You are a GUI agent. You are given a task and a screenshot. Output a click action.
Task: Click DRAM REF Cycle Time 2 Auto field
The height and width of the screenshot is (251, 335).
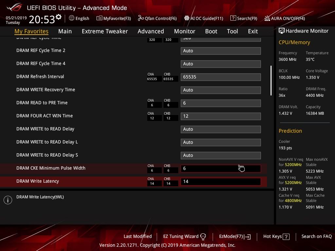coord(221,51)
